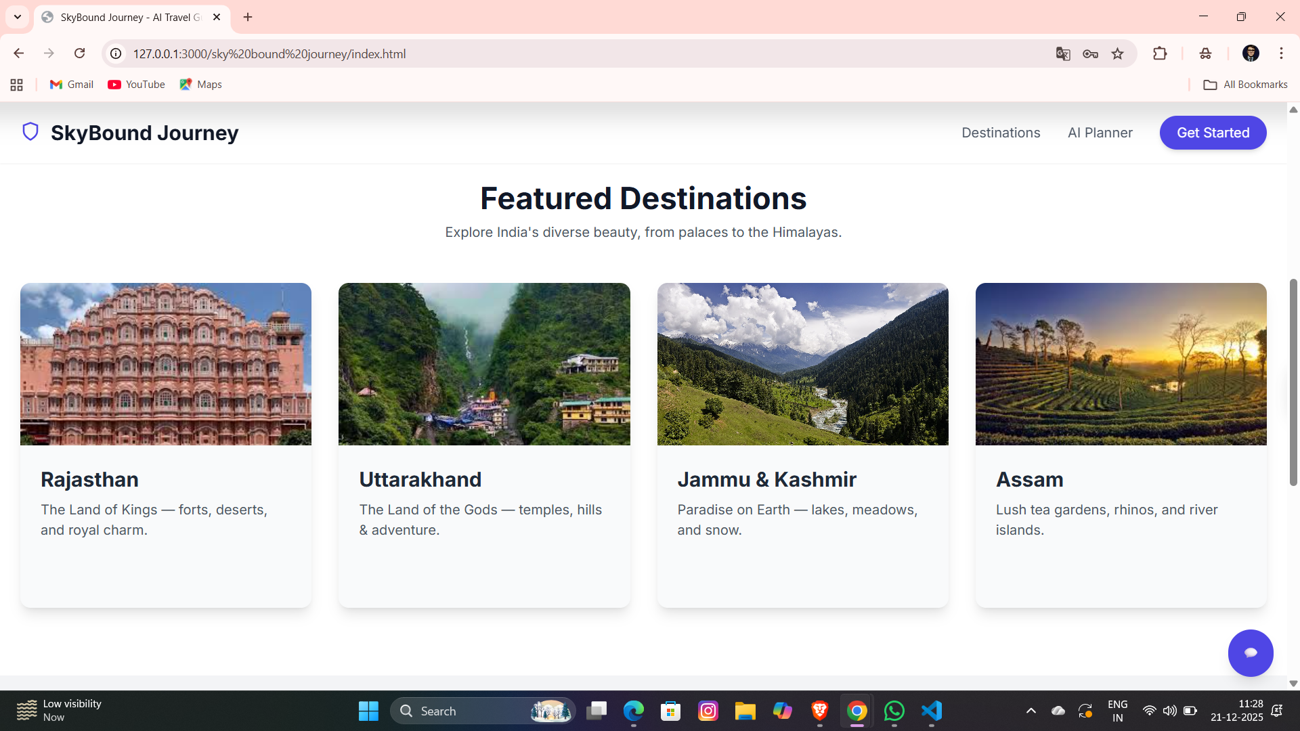
Task: Select the Assam tea garden image
Action: (x=1121, y=364)
